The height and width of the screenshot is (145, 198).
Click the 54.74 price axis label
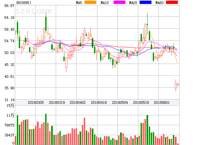(x=9, y=41)
